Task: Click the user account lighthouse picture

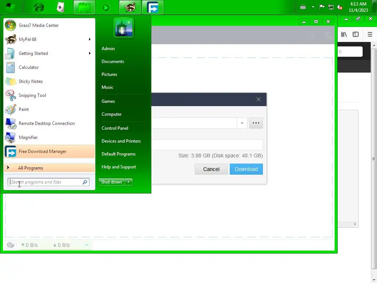Action: pyautogui.click(x=124, y=28)
